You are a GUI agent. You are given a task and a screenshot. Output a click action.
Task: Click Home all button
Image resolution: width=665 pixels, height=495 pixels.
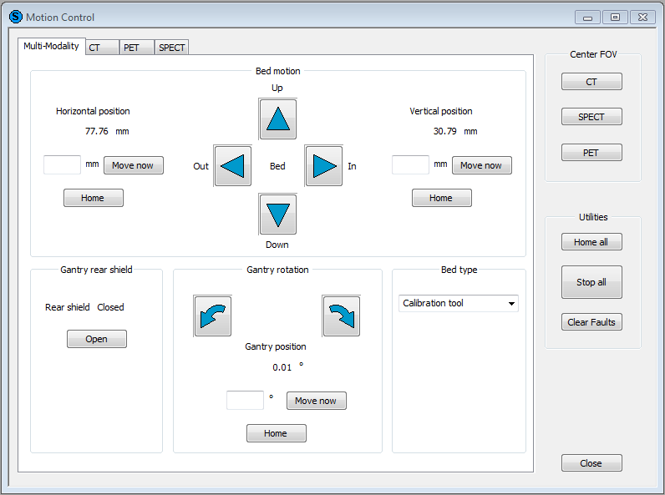click(591, 242)
